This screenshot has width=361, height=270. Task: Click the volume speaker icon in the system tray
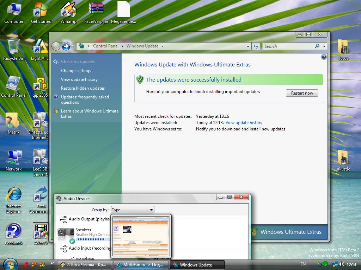(x=342, y=264)
